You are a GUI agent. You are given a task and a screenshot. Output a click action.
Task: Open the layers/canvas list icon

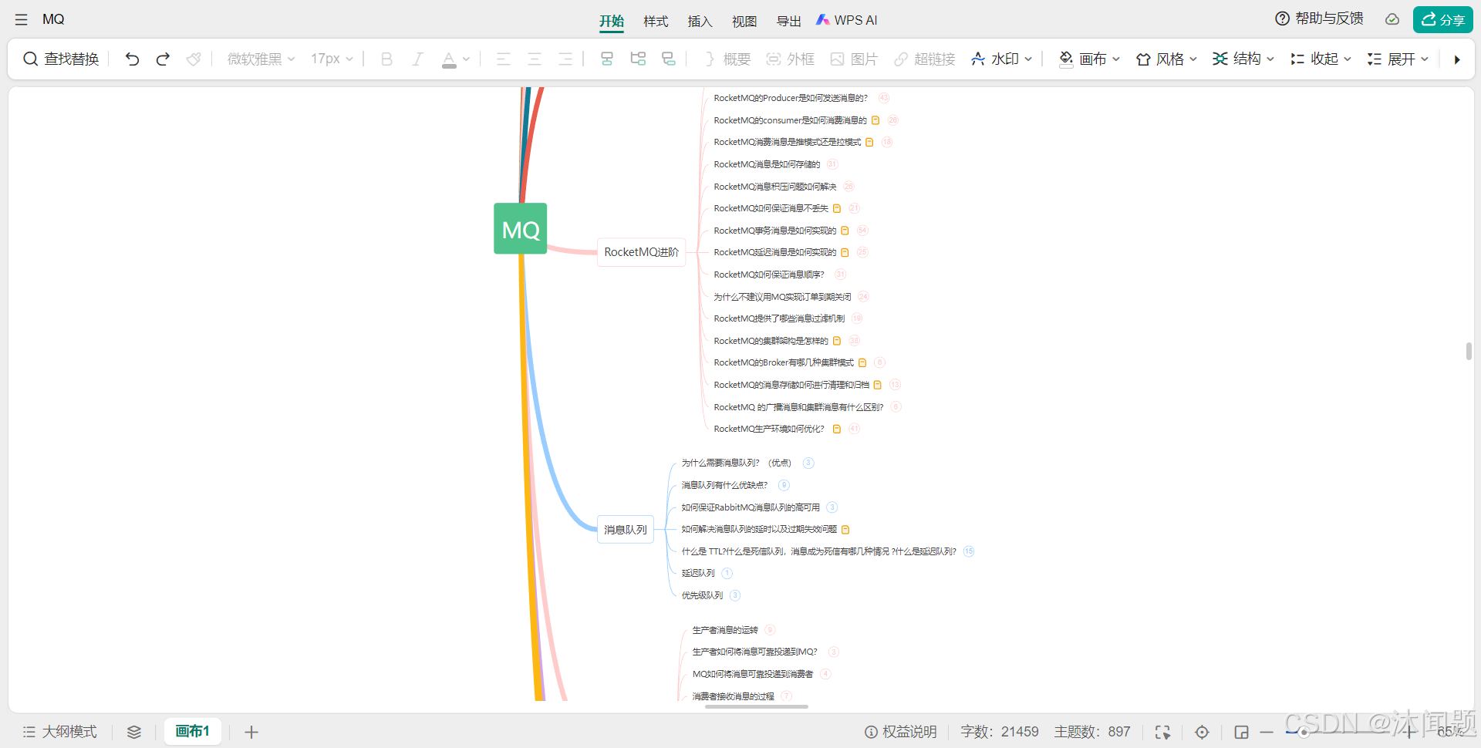134,732
